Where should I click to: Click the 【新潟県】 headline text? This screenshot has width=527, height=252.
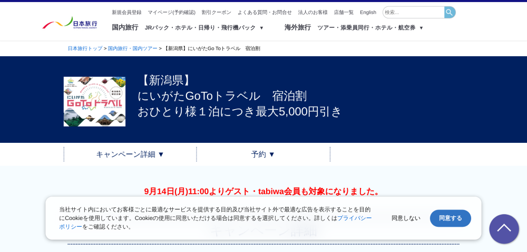[167, 80]
